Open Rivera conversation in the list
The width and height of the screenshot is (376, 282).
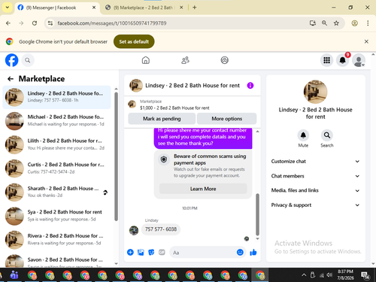56,240
